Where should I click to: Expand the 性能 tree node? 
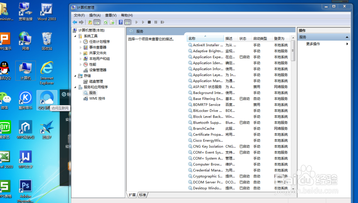81,64
